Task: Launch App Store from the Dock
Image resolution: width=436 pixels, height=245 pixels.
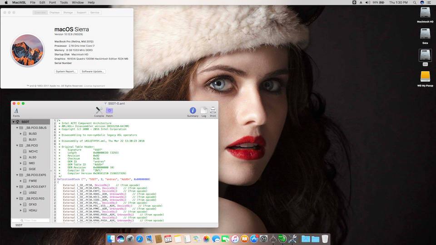Action: (x=254, y=239)
